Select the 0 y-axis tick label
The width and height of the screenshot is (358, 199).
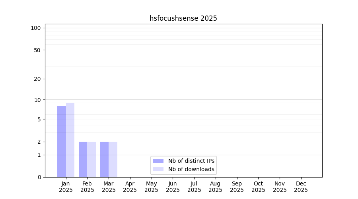(x=39, y=177)
